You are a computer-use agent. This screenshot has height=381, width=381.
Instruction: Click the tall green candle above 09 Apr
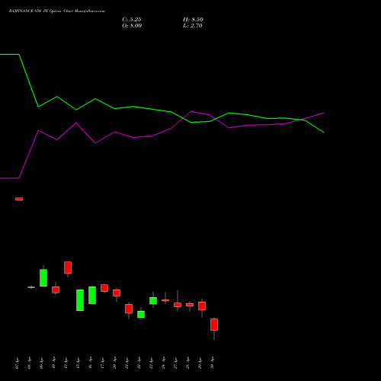pos(43,277)
